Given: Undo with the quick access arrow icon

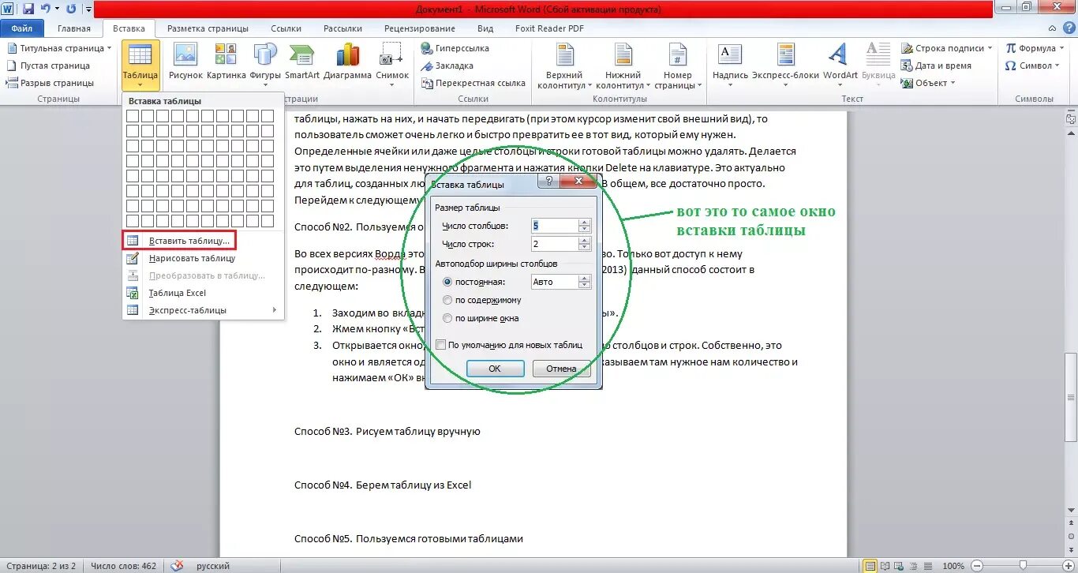Looking at the screenshot, I should point(46,9).
